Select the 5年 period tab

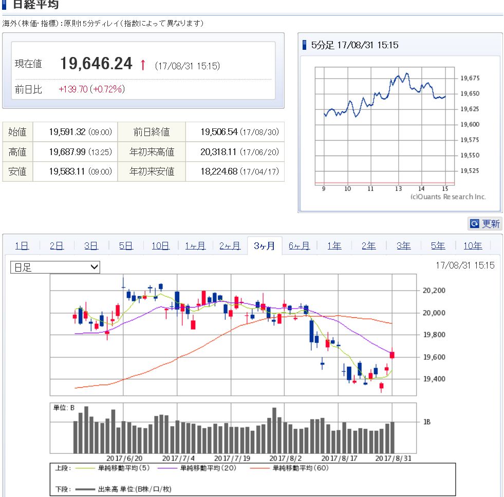click(x=438, y=246)
